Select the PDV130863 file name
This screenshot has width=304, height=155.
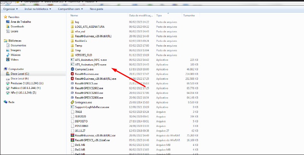click(82, 126)
